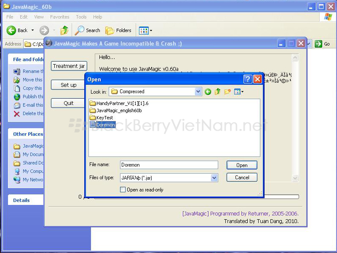
Task: Select the JavaMagic_english60b folder
Action: tap(115, 110)
